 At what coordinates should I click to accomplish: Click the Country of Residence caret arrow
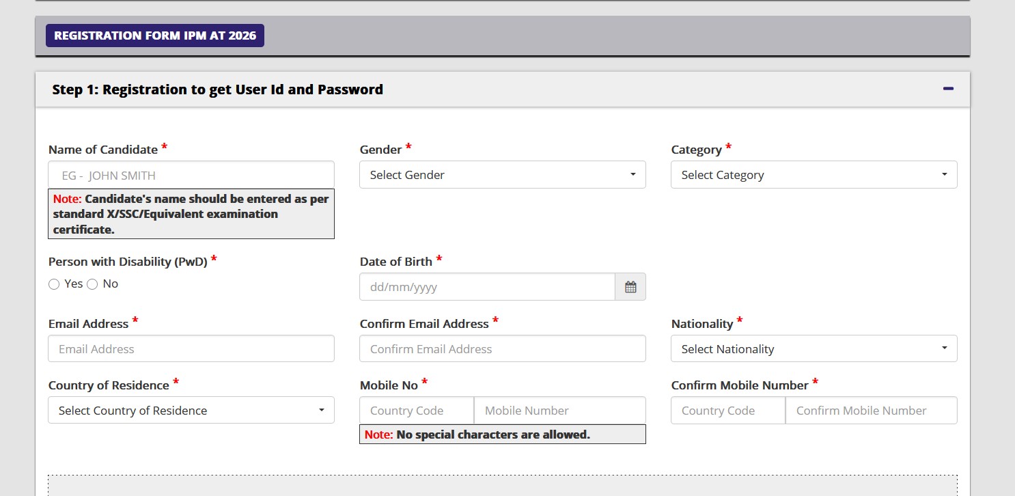(321, 410)
